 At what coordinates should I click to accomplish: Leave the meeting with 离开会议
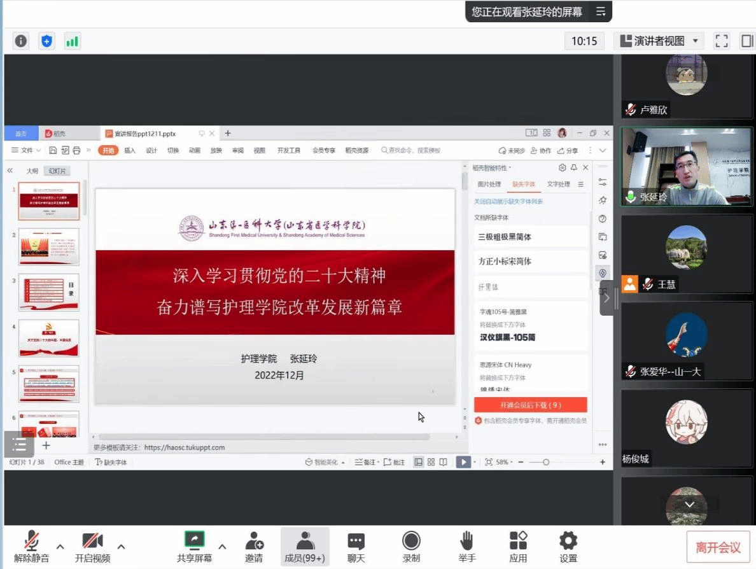point(718,547)
